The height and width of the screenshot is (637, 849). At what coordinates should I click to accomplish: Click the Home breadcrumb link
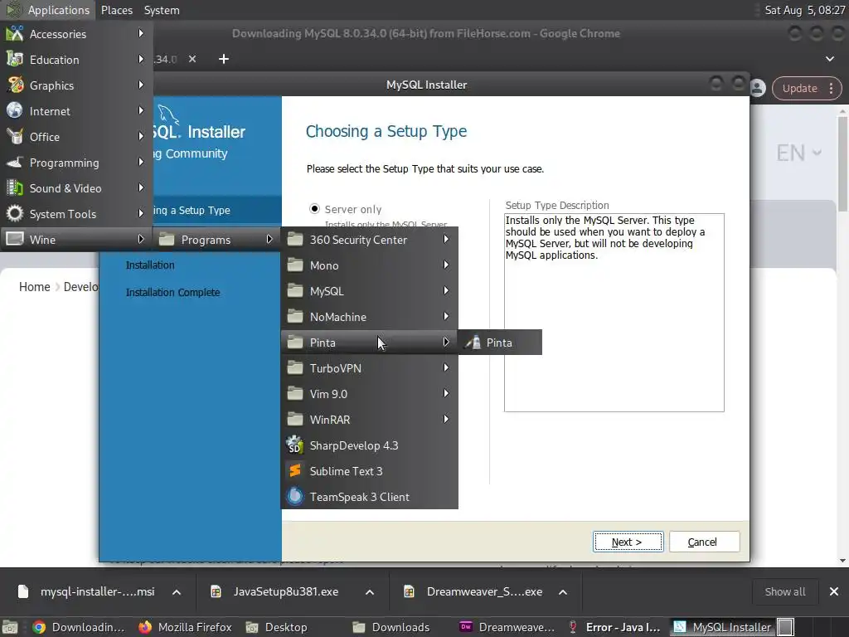(35, 286)
